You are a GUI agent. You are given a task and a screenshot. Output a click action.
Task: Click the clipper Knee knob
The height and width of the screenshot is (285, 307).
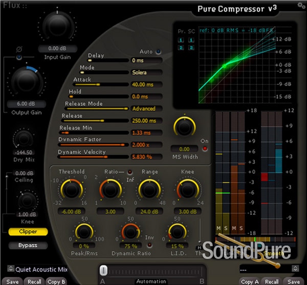pos(27,201)
